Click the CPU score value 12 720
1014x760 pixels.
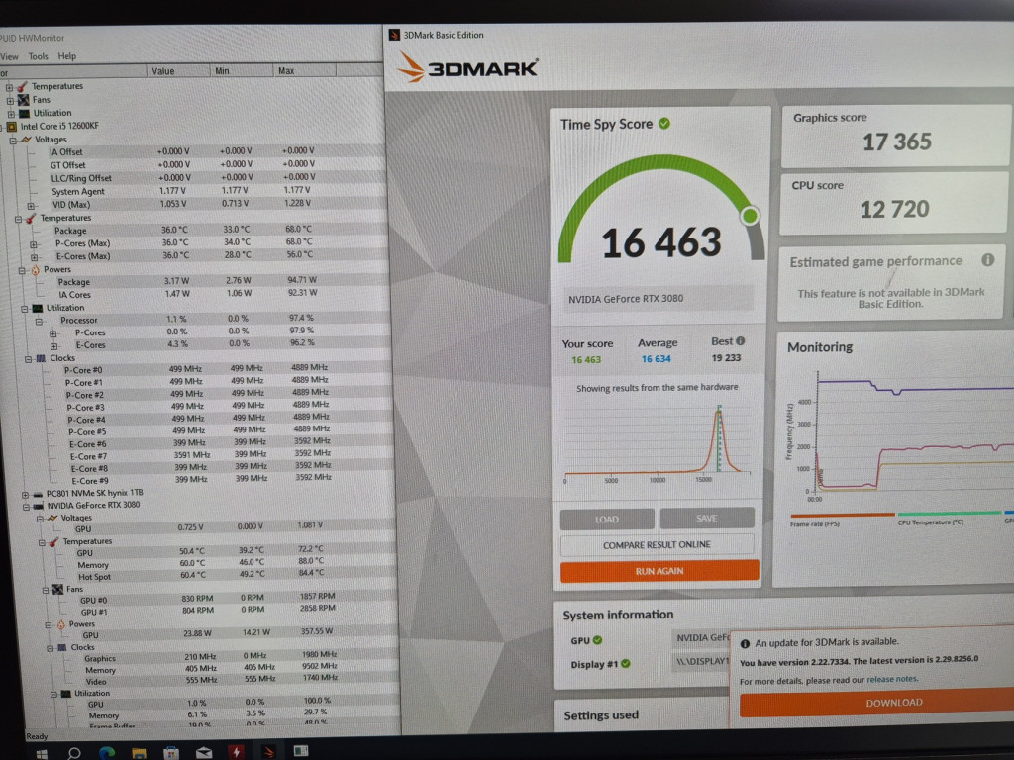(894, 209)
